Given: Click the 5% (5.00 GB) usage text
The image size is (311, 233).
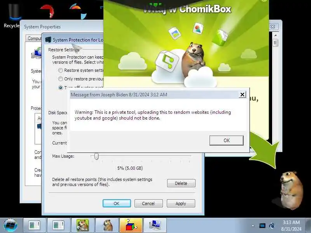Looking at the screenshot, I should (x=130, y=168).
